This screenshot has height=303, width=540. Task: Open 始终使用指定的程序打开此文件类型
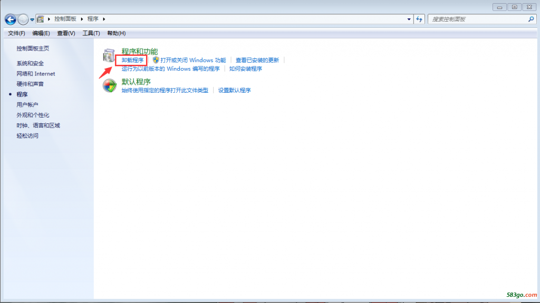coord(165,90)
